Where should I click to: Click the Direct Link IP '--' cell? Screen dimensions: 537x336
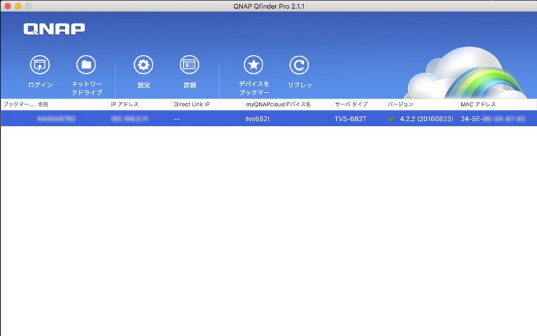coord(177,119)
